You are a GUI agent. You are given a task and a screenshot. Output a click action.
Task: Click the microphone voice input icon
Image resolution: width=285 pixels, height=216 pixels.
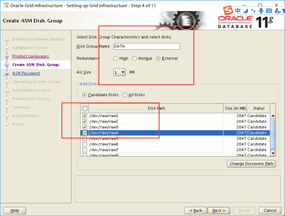[261, 10]
